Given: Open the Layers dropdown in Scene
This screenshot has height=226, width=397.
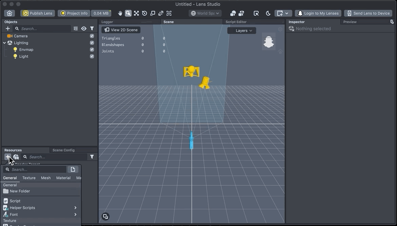Looking at the screenshot, I should 242,31.
